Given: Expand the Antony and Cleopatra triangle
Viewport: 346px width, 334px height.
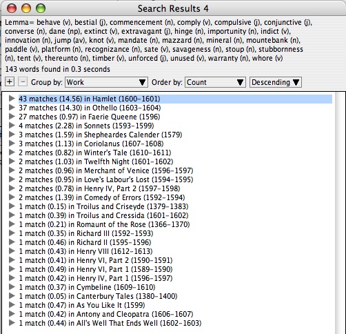Looking at the screenshot, I should [x=12, y=314].
